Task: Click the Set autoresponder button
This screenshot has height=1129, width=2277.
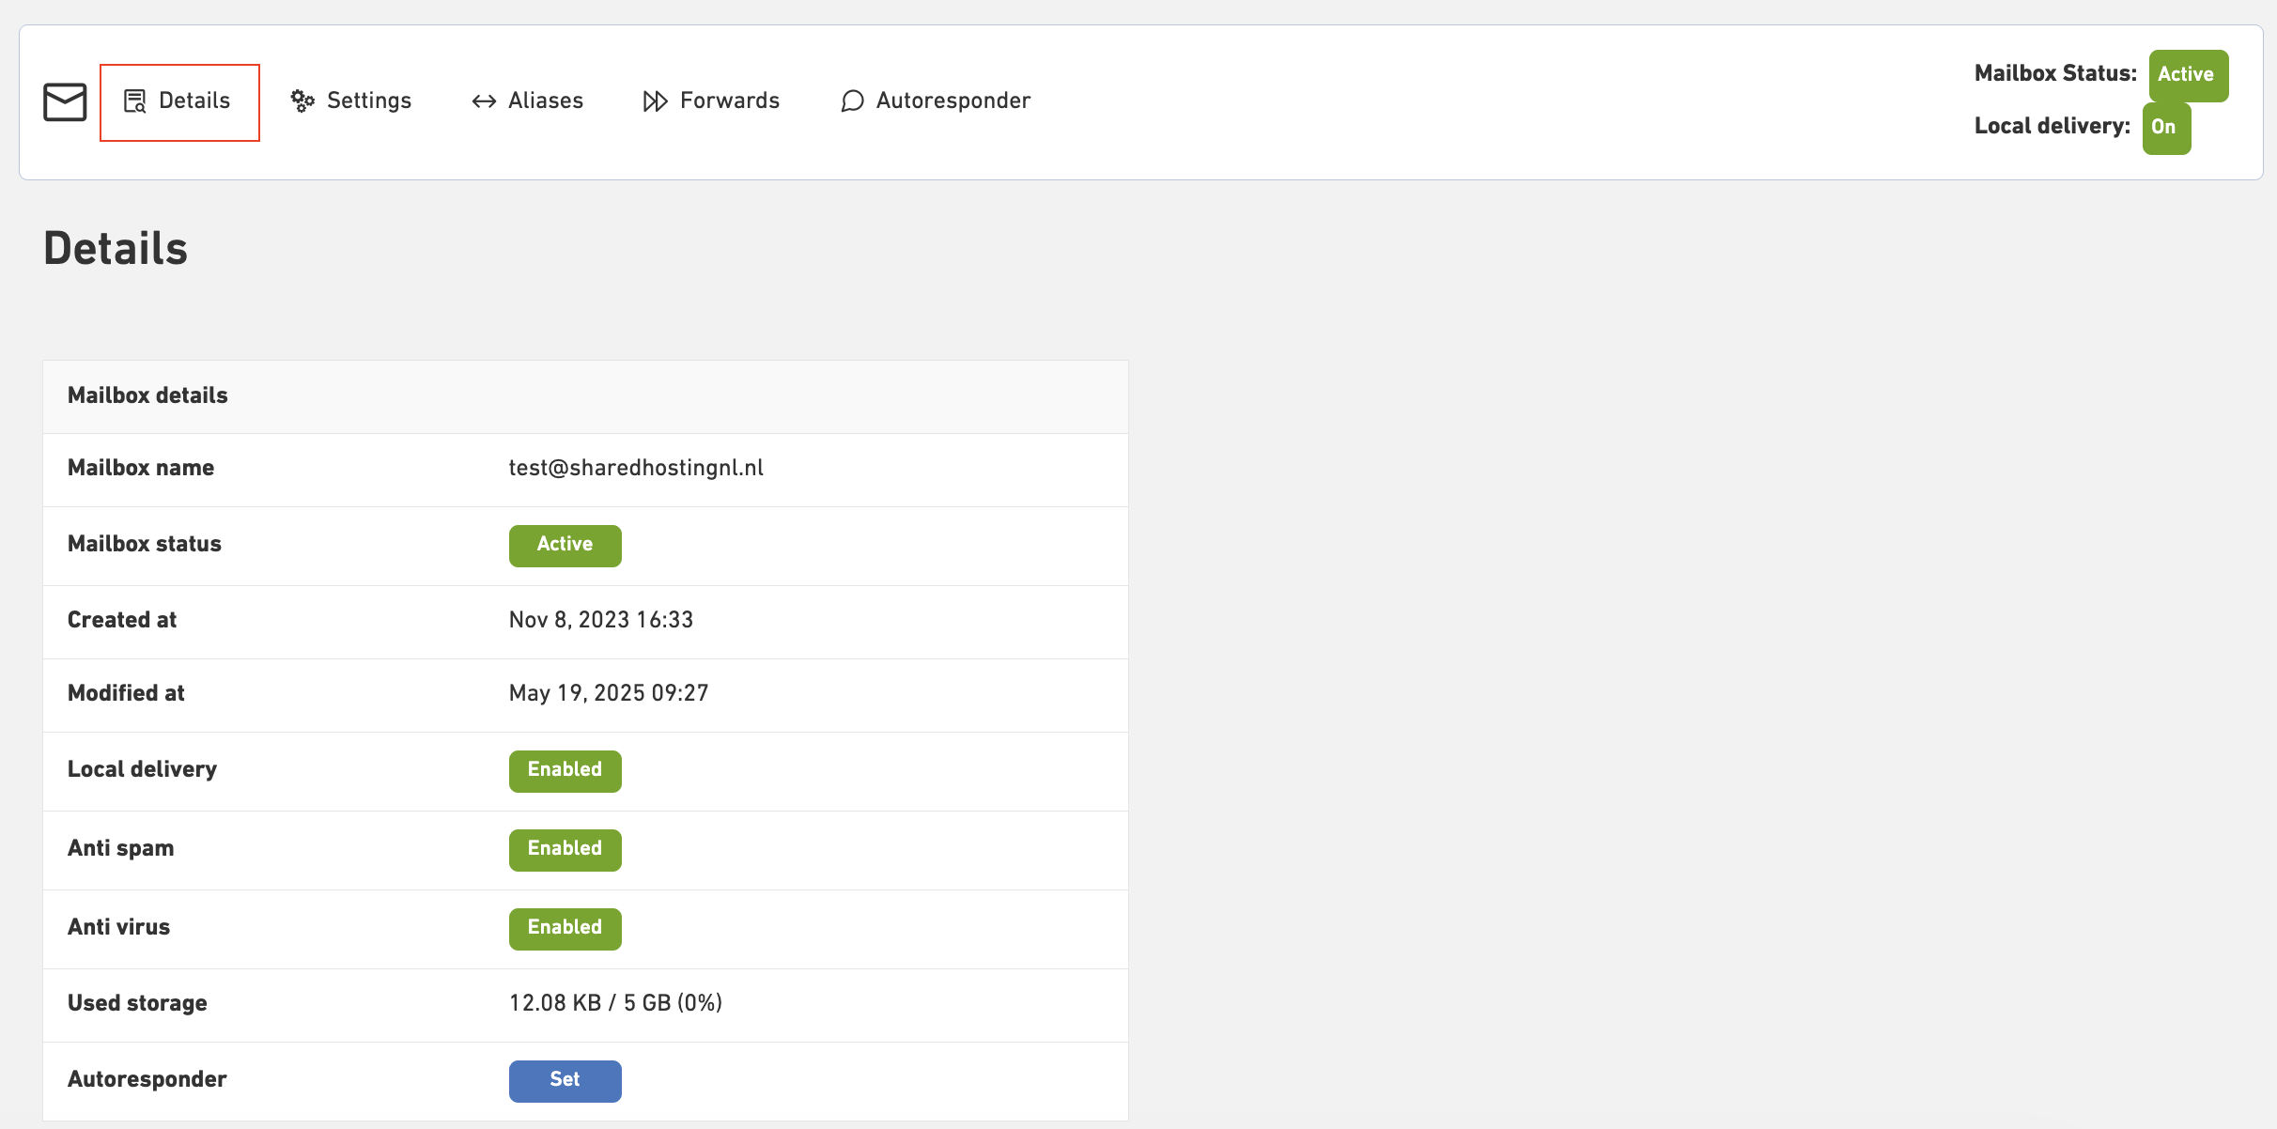Action: click(565, 1080)
